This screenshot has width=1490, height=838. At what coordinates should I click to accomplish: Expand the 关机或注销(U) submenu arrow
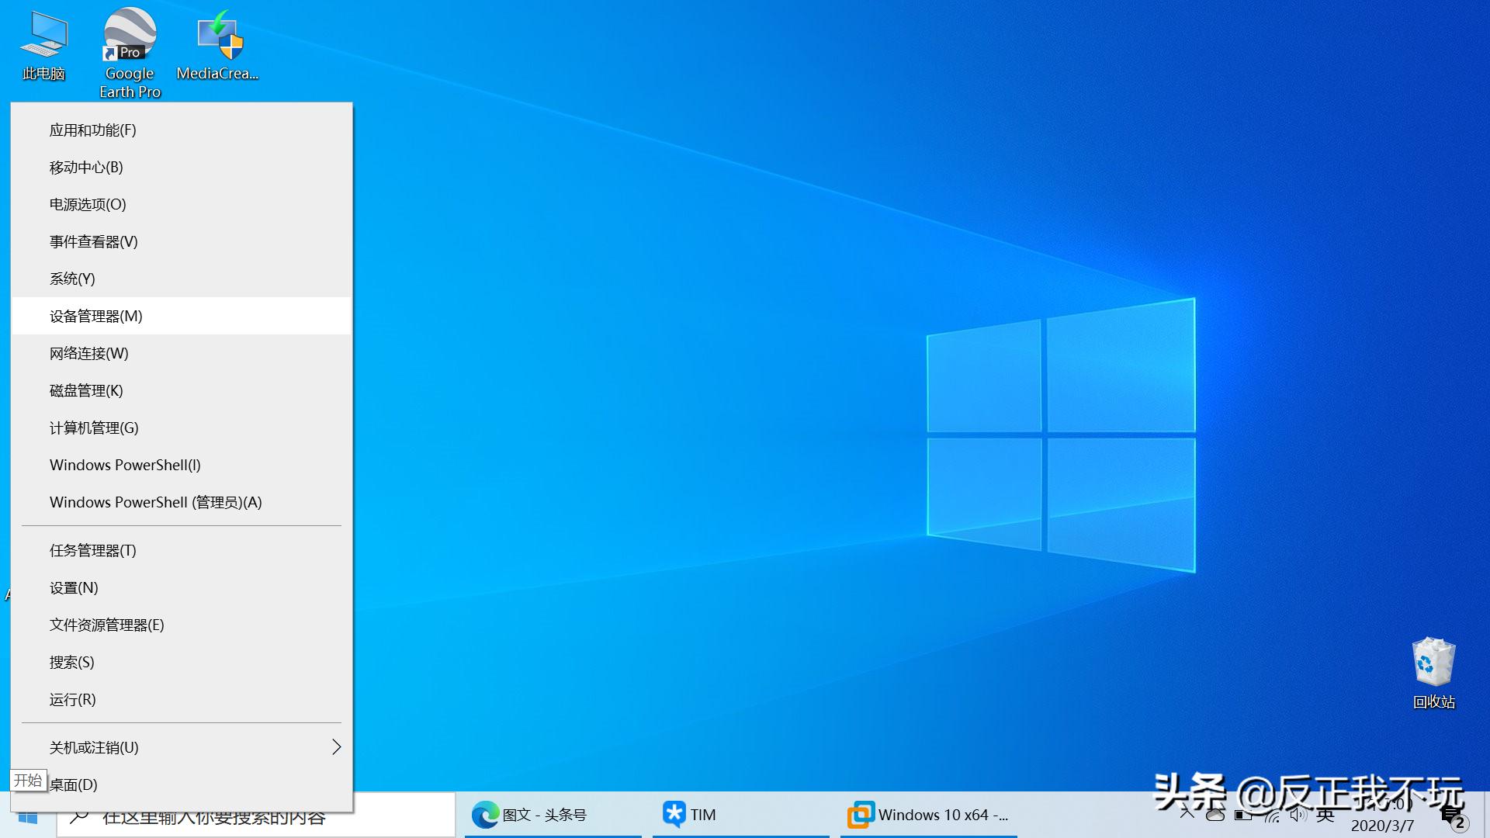[x=336, y=747]
